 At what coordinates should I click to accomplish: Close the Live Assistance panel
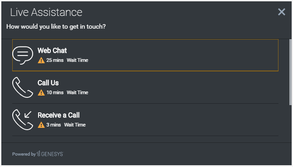point(281,12)
